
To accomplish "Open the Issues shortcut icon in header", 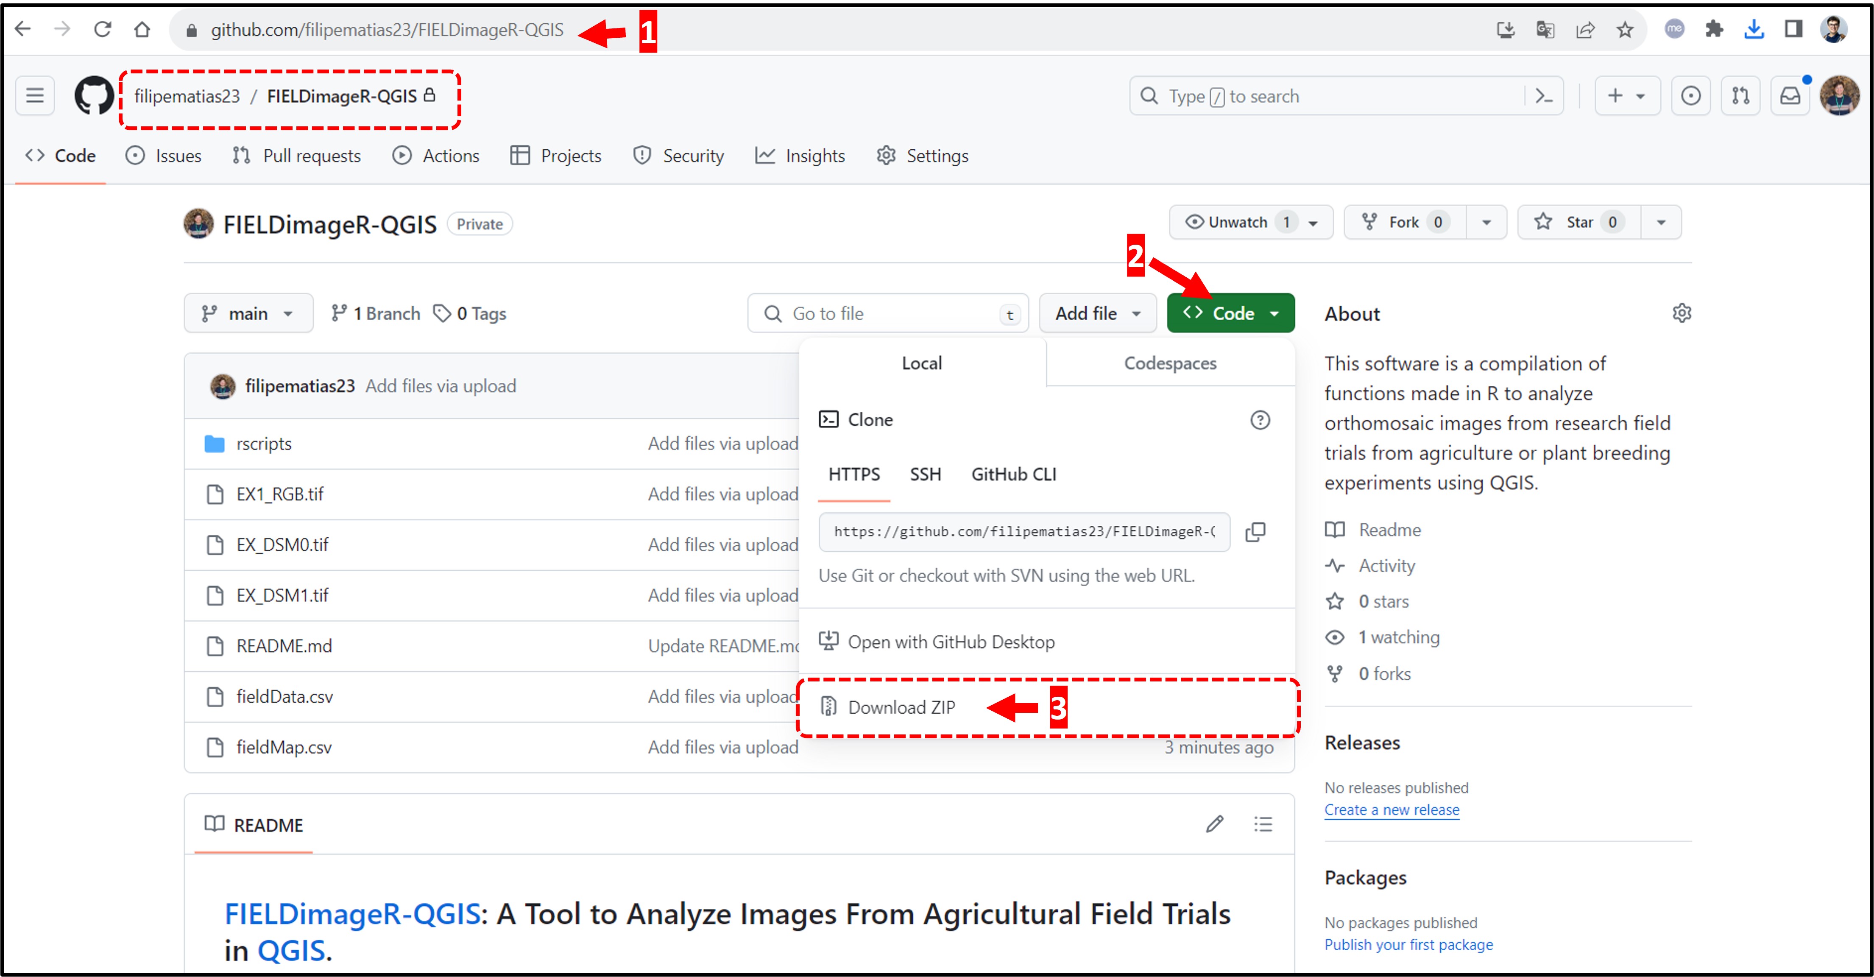I will point(1690,95).
